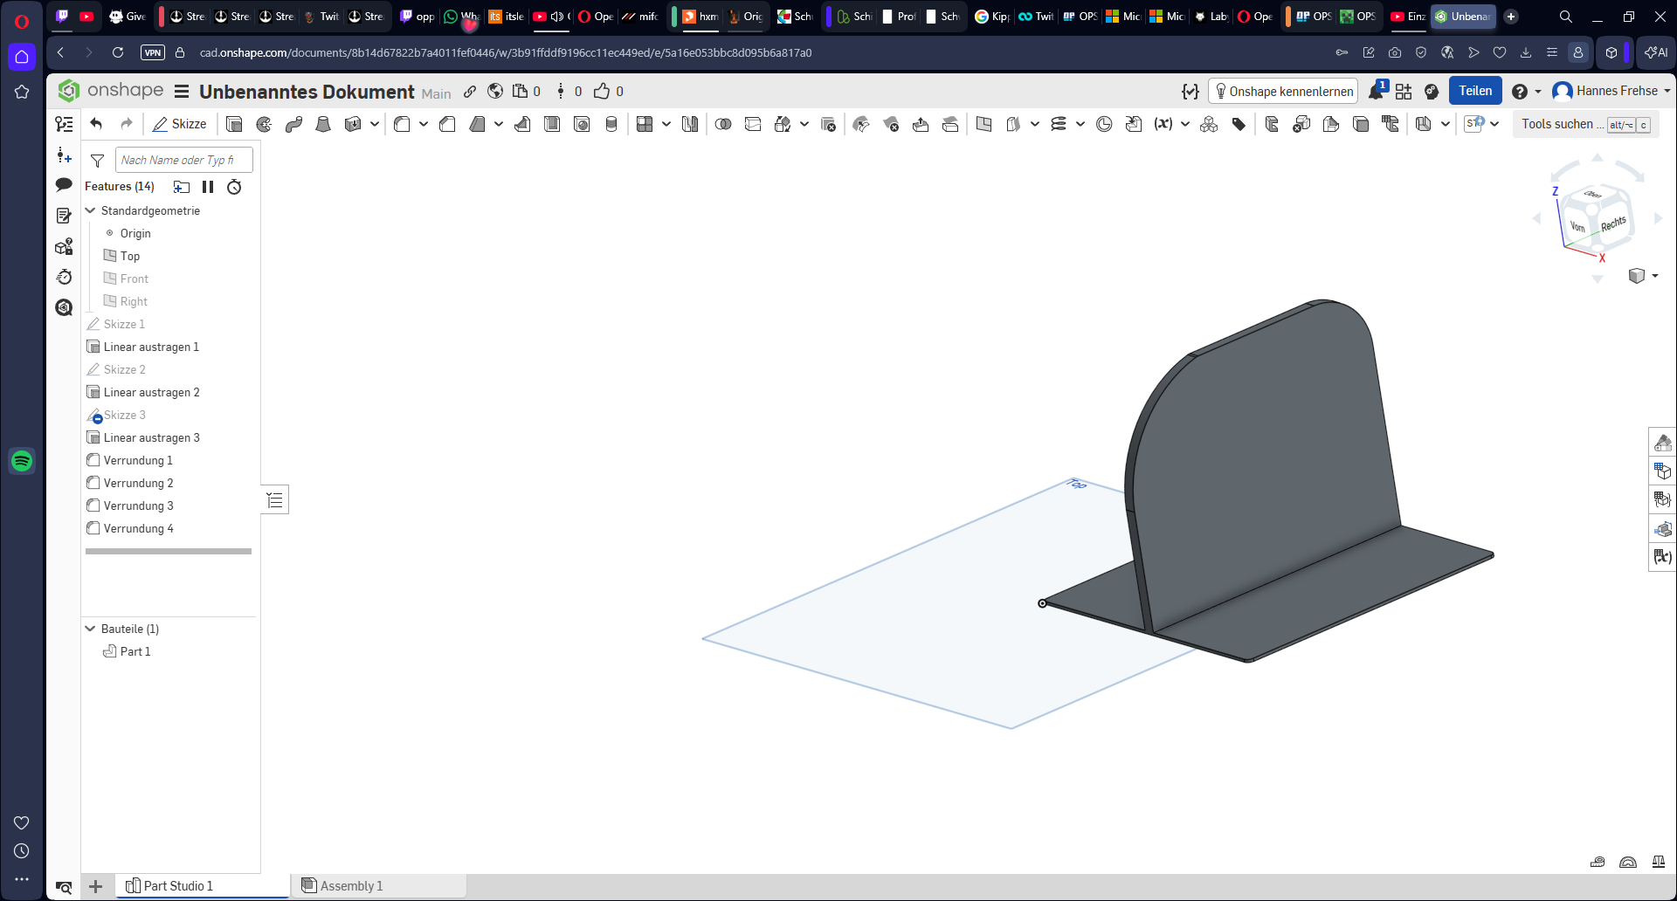Click the Sweep tool icon

click(293, 124)
